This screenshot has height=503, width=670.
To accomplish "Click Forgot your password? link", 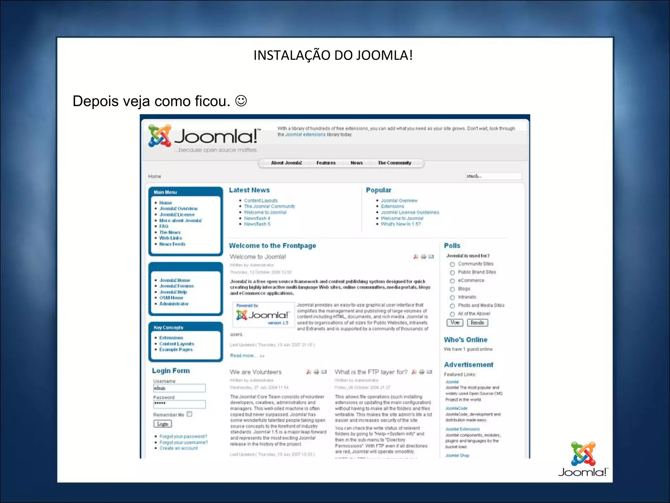I will [183, 437].
